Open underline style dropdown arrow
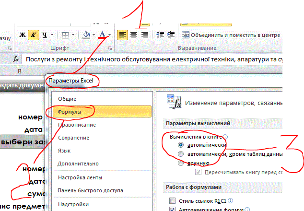Screen dimensions: 304x211 (52, 35)
